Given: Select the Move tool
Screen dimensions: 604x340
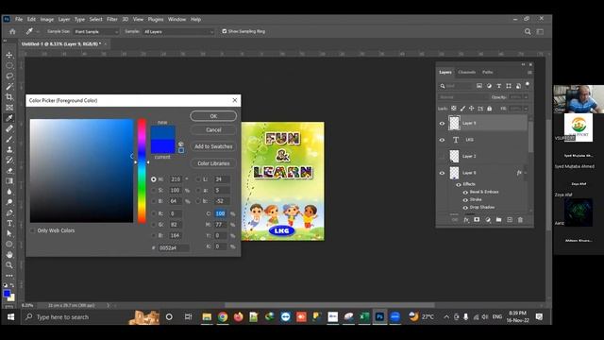Looking at the screenshot, I should pos(9,55).
